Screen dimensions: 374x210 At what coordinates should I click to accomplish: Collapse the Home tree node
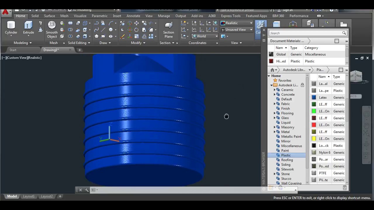(269, 76)
